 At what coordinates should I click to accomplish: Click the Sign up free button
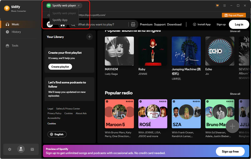click(230, 151)
